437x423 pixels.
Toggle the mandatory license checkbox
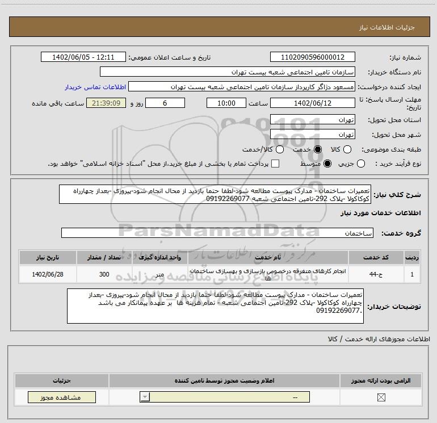click(x=381, y=397)
